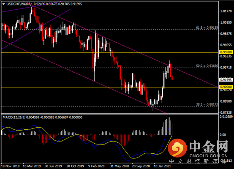Click price scale value 0.87325
234x169 pixels.
[x=226, y=112]
